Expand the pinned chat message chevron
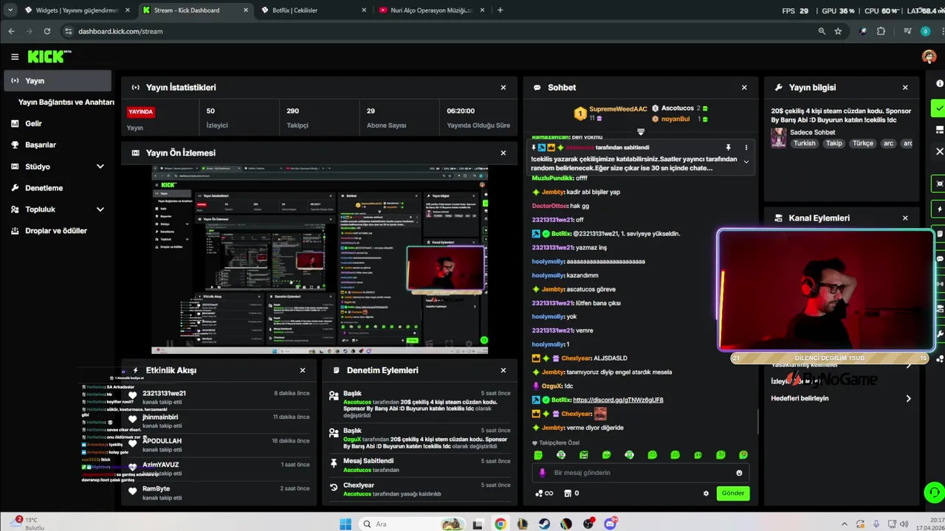Screen dimensions: 945x531 tap(746, 162)
